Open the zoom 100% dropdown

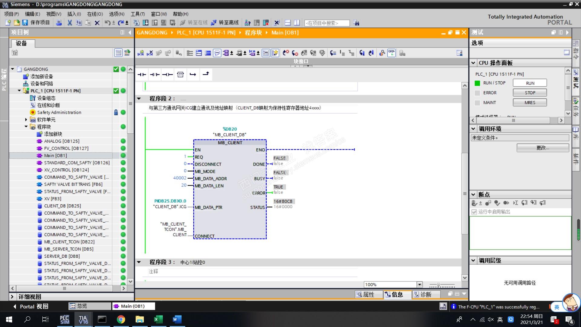click(419, 285)
